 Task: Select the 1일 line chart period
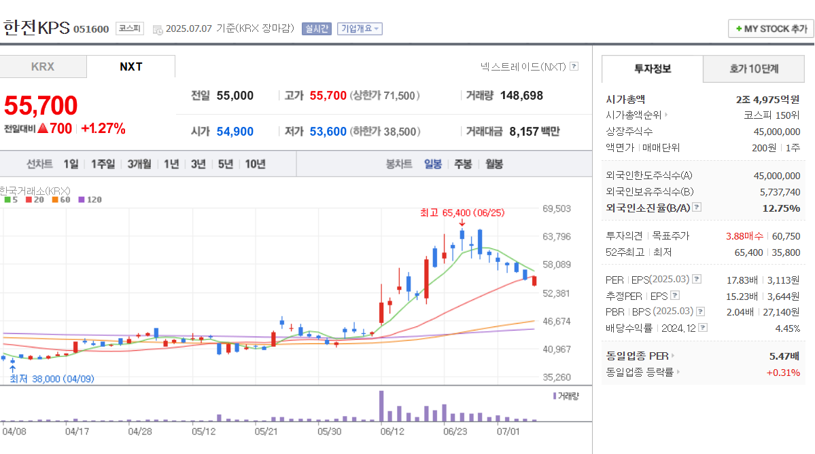(x=71, y=164)
